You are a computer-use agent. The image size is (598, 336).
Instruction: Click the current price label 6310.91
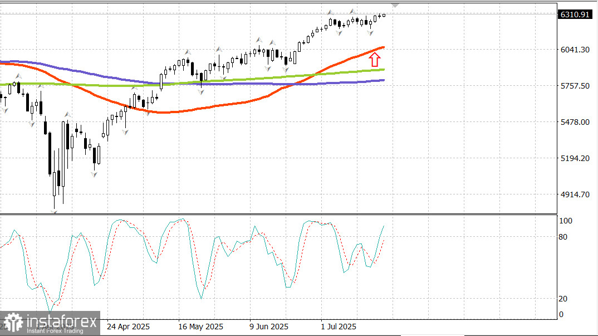[575, 14]
